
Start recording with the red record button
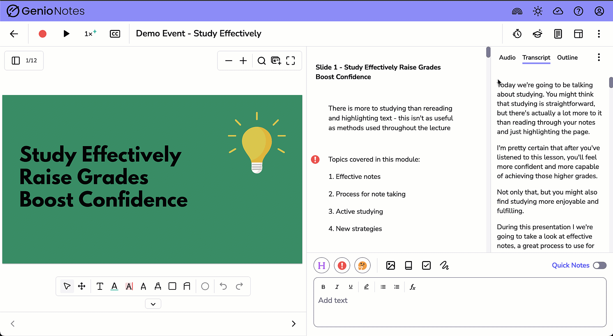pos(42,33)
